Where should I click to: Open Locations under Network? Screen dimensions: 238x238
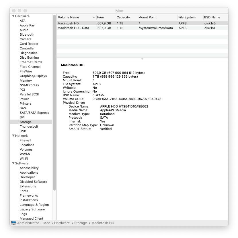click(27, 145)
